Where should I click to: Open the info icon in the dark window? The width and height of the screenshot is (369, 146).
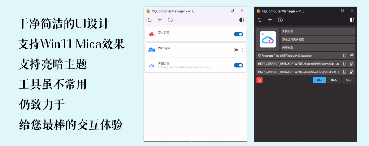280,20
